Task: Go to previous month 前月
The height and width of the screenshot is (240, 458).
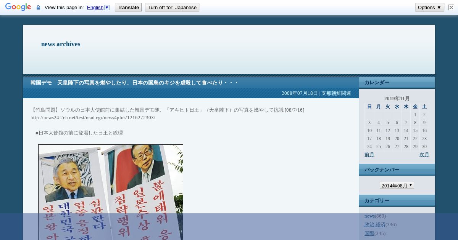Action: click(369, 155)
